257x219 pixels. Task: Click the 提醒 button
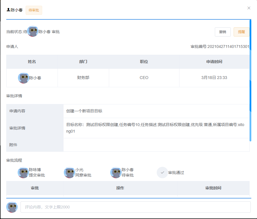point(241,32)
